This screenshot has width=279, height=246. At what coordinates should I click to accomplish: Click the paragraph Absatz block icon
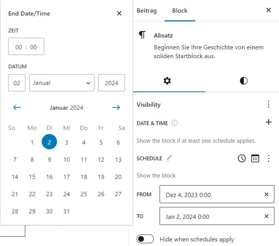(142, 35)
